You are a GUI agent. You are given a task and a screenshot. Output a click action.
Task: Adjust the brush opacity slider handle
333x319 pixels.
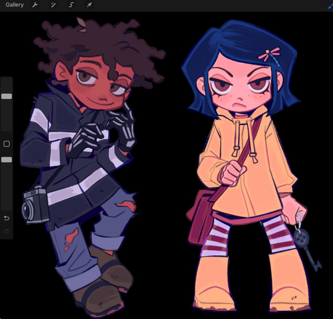6,160
